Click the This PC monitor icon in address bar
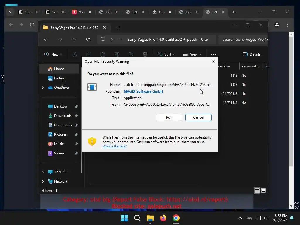 [x=103, y=39]
